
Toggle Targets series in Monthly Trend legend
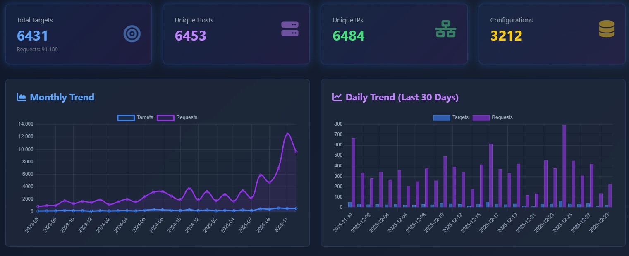pyautogui.click(x=135, y=117)
